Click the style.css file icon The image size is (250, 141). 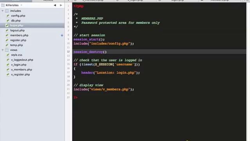click(8, 55)
